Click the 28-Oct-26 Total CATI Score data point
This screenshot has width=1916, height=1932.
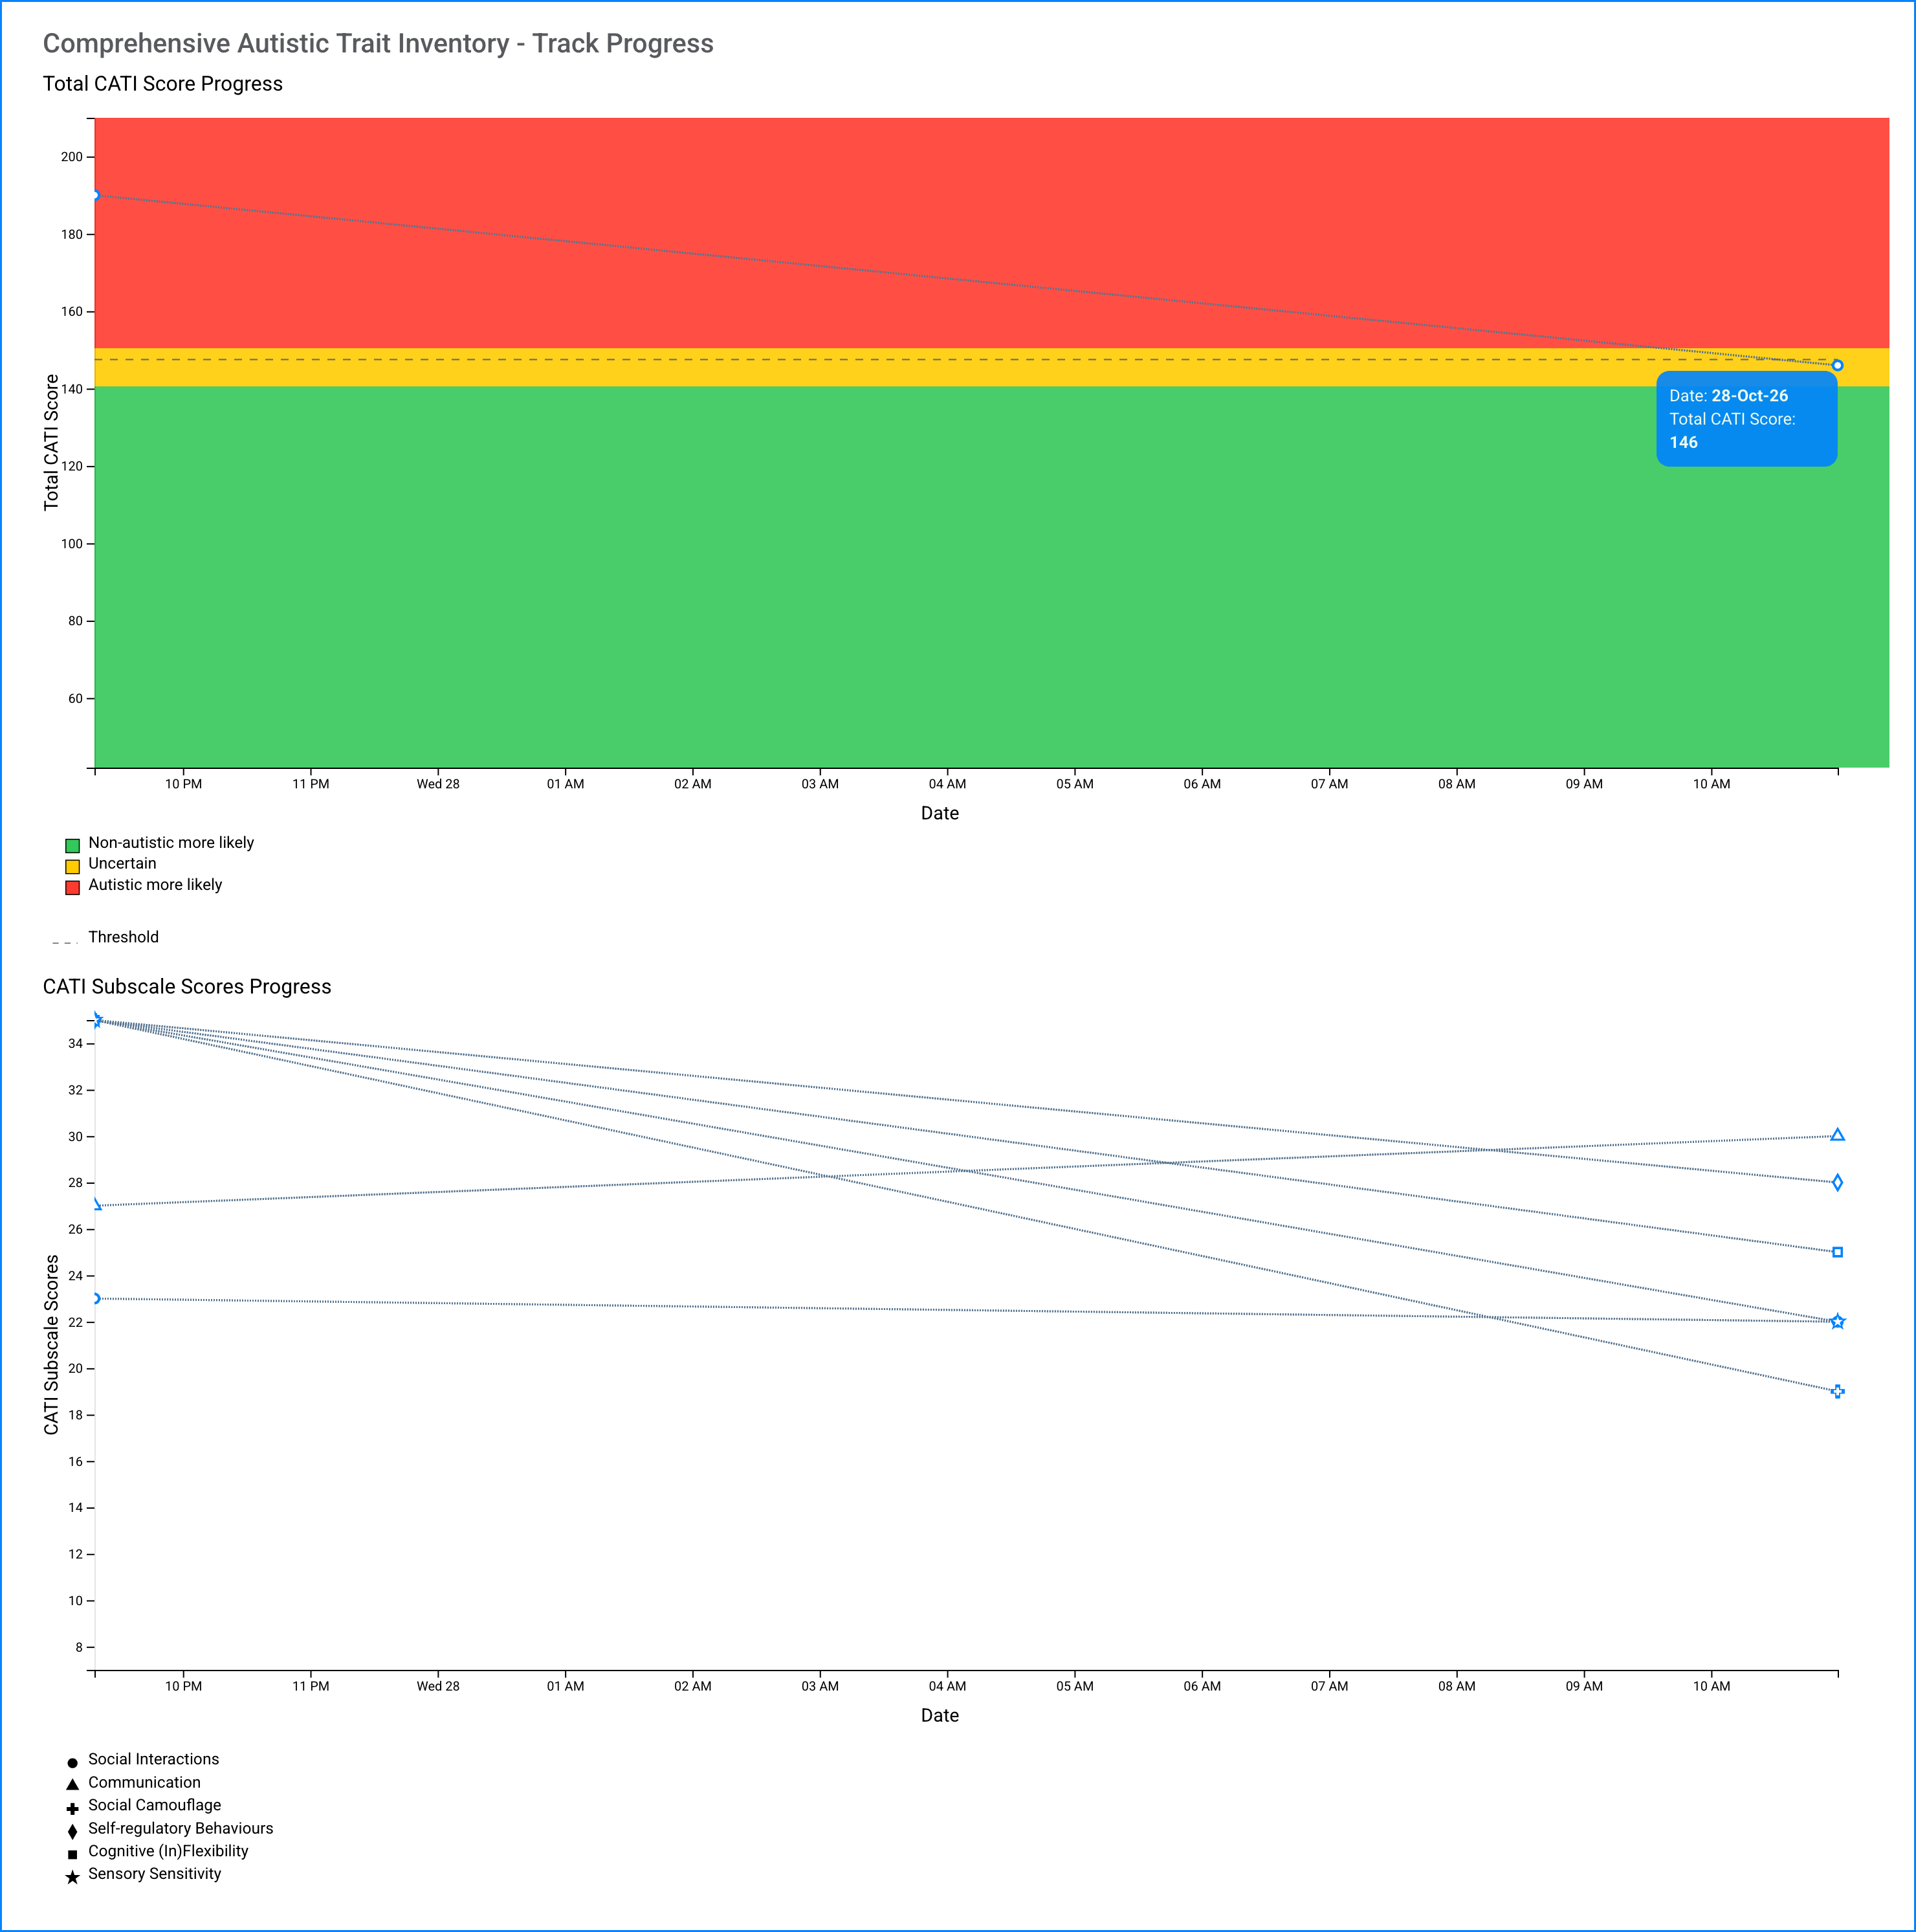pyautogui.click(x=1837, y=366)
